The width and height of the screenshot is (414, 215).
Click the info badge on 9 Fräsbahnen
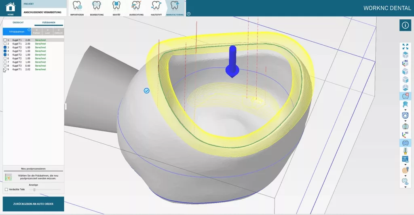[x=29, y=30]
